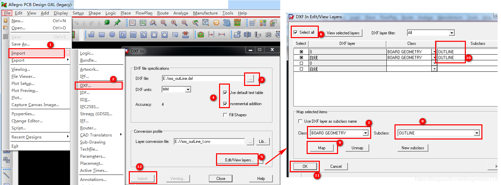Click the Open folder icon beside Open...
This screenshot has width=501, height=185.
[5, 28]
